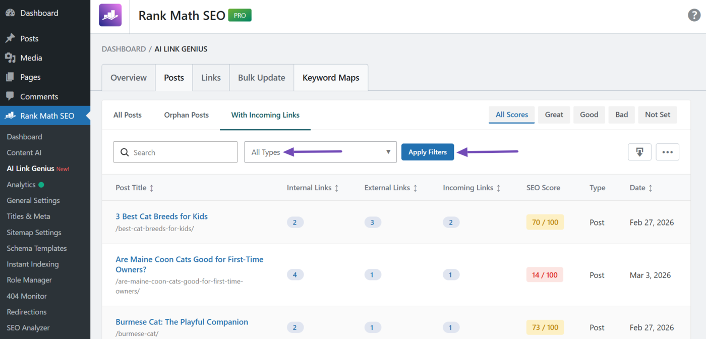Sort by Internal Links arrow icon
The height and width of the screenshot is (339, 706).
336,188
